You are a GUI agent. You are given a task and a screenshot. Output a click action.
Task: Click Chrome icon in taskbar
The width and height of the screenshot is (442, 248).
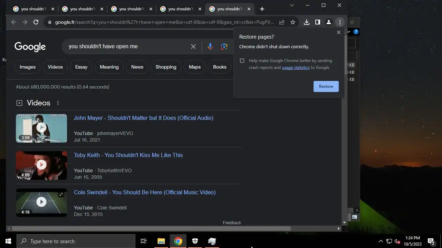(178, 241)
